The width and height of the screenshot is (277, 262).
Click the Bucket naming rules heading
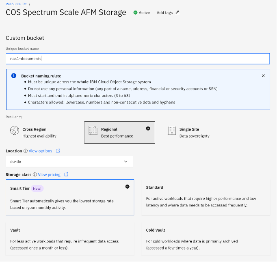click(41, 76)
